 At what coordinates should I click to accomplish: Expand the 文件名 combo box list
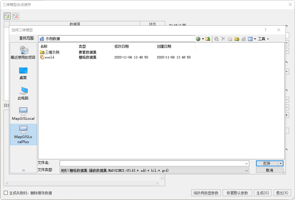click(x=246, y=163)
